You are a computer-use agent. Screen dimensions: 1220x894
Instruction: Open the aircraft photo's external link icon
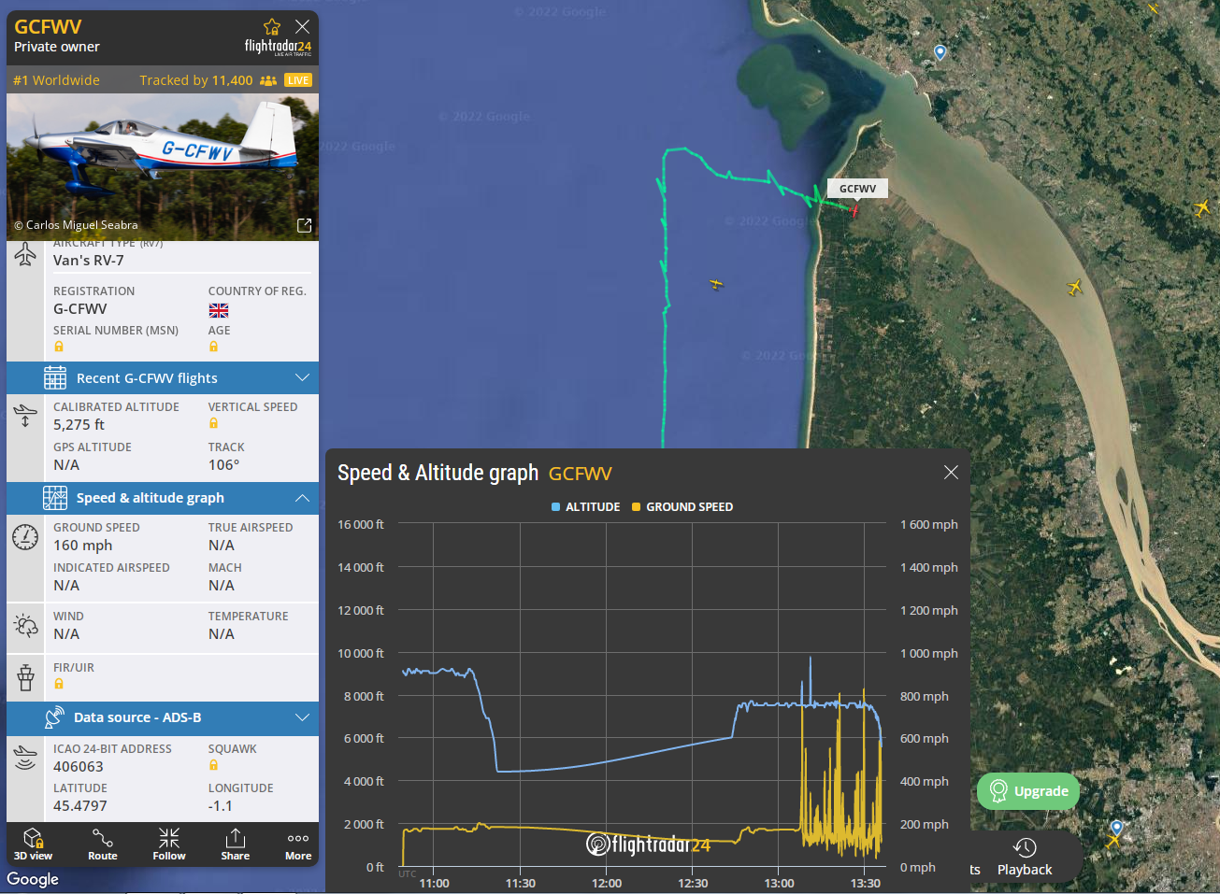click(x=304, y=225)
